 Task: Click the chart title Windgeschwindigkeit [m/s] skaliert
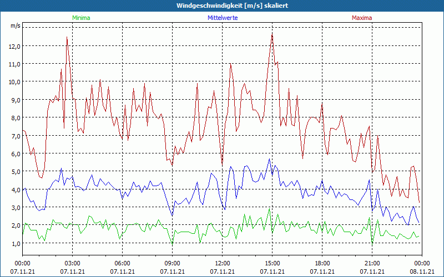pyautogui.click(x=232, y=6)
